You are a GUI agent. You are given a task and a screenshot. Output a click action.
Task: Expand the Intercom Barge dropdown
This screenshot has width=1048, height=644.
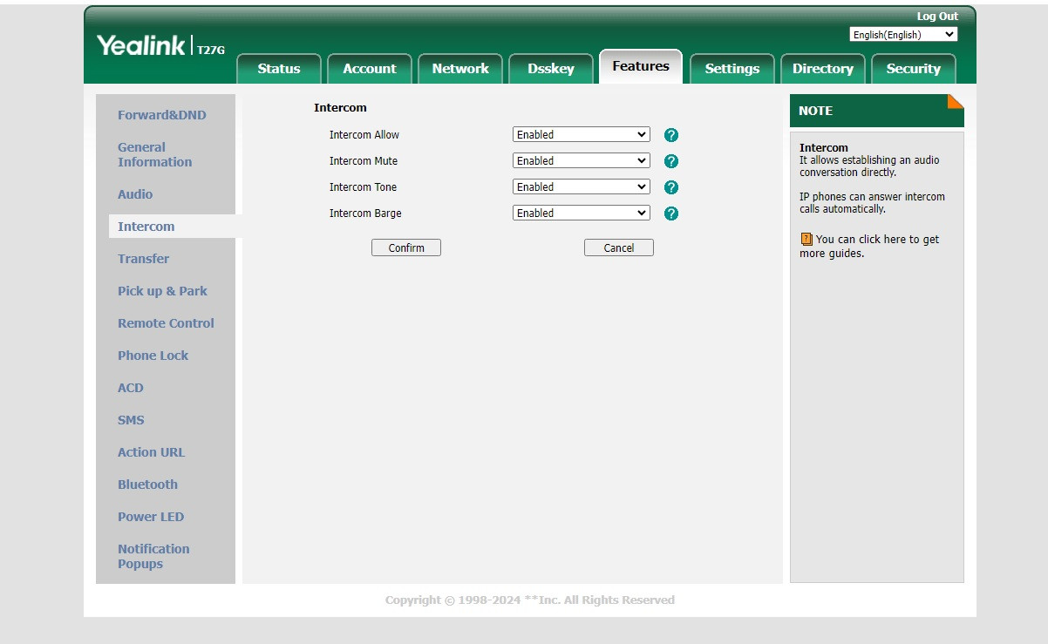[x=581, y=214]
